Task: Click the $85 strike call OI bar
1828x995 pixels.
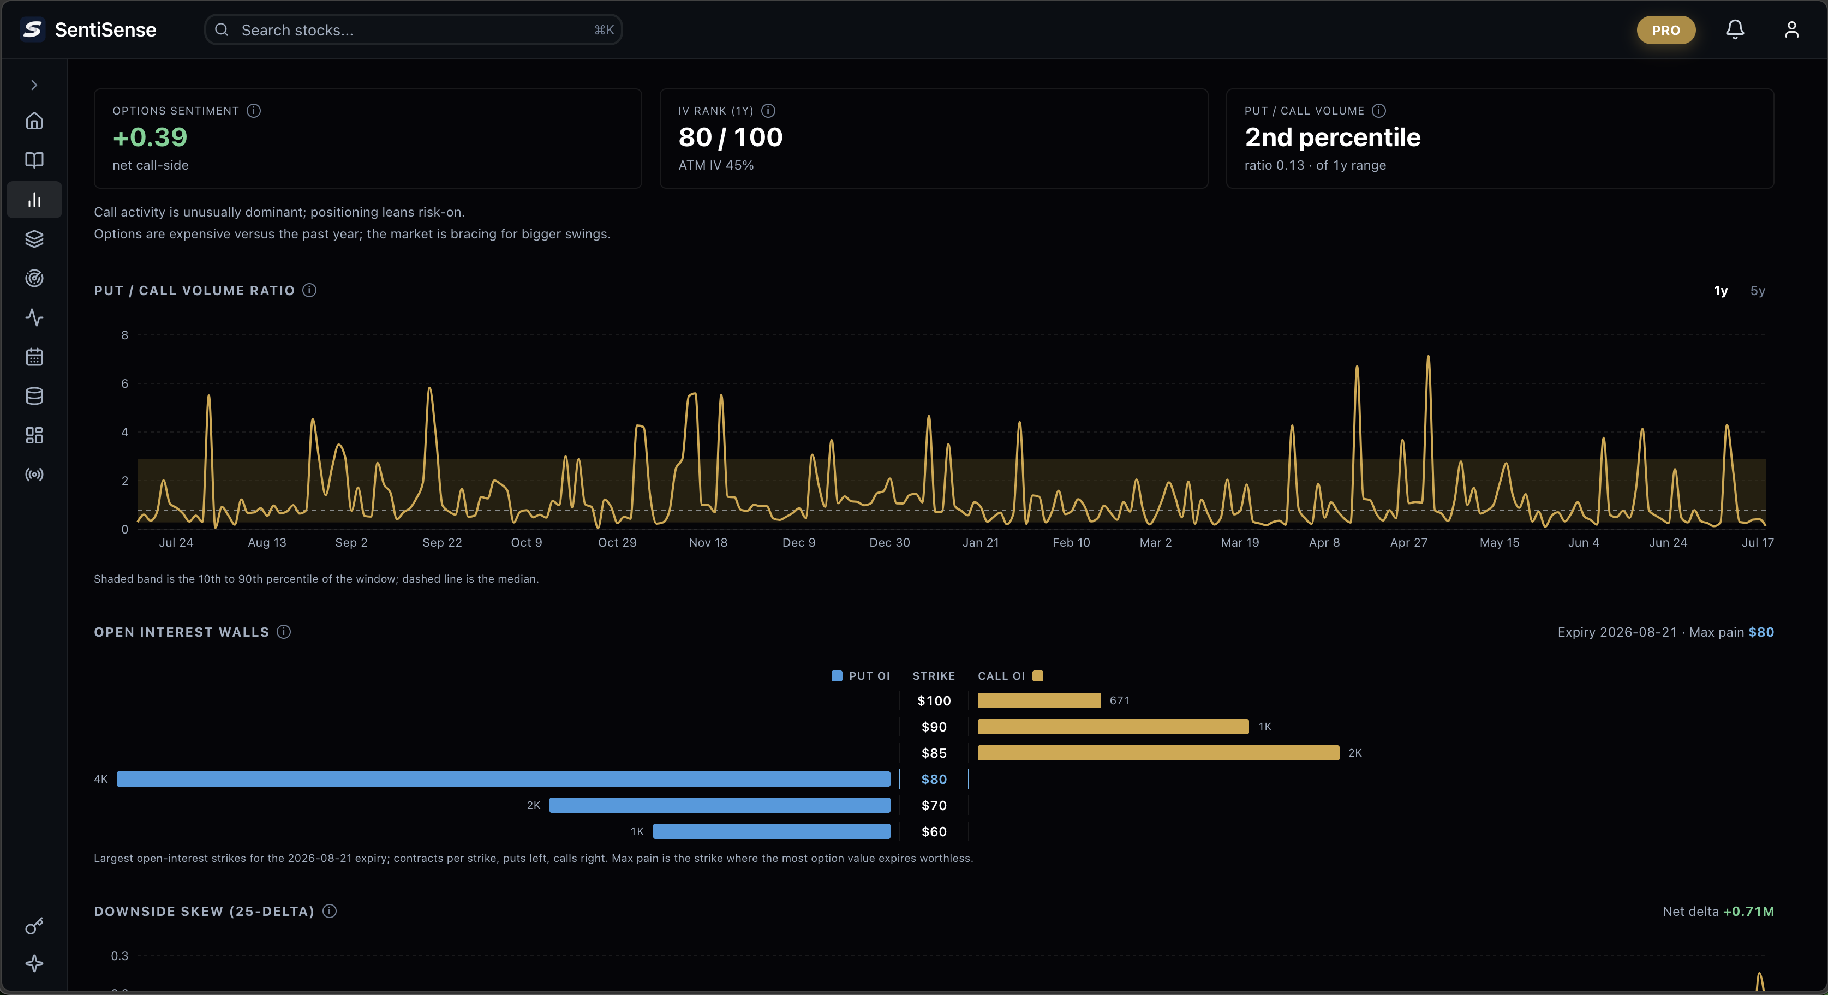Action: tap(1158, 753)
